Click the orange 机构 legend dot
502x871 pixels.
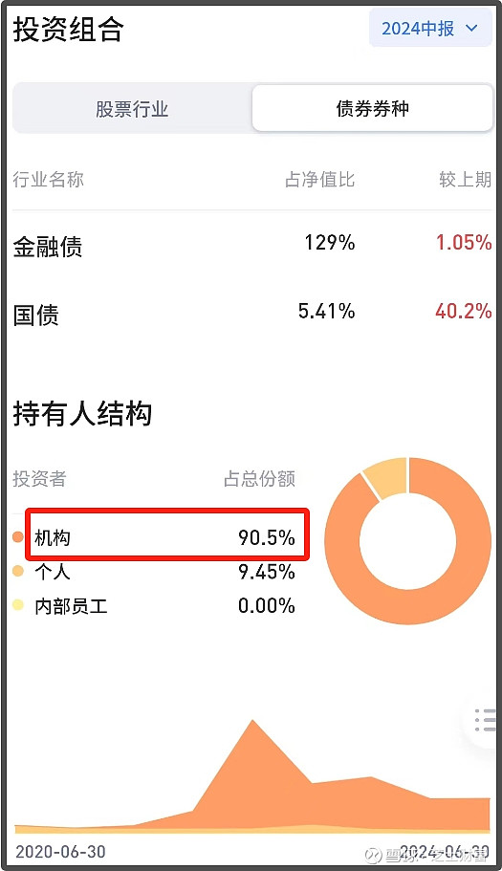[x=18, y=537]
